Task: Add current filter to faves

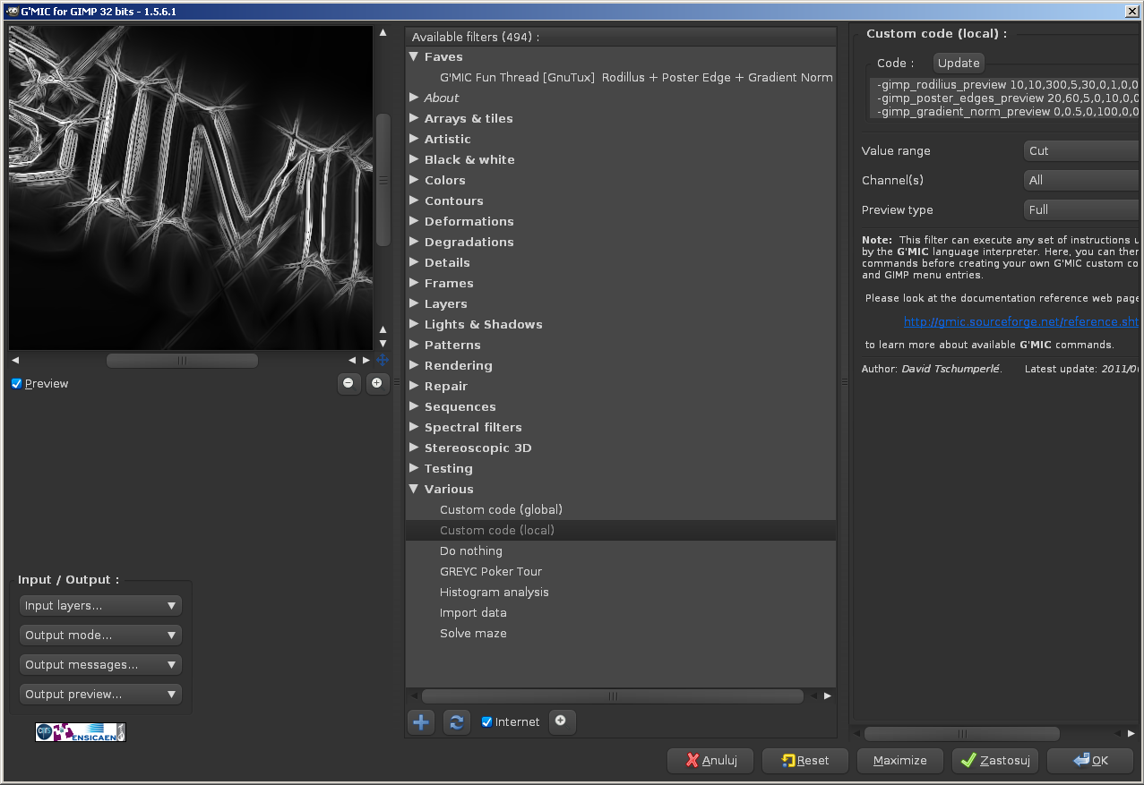Action: [421, 722]
